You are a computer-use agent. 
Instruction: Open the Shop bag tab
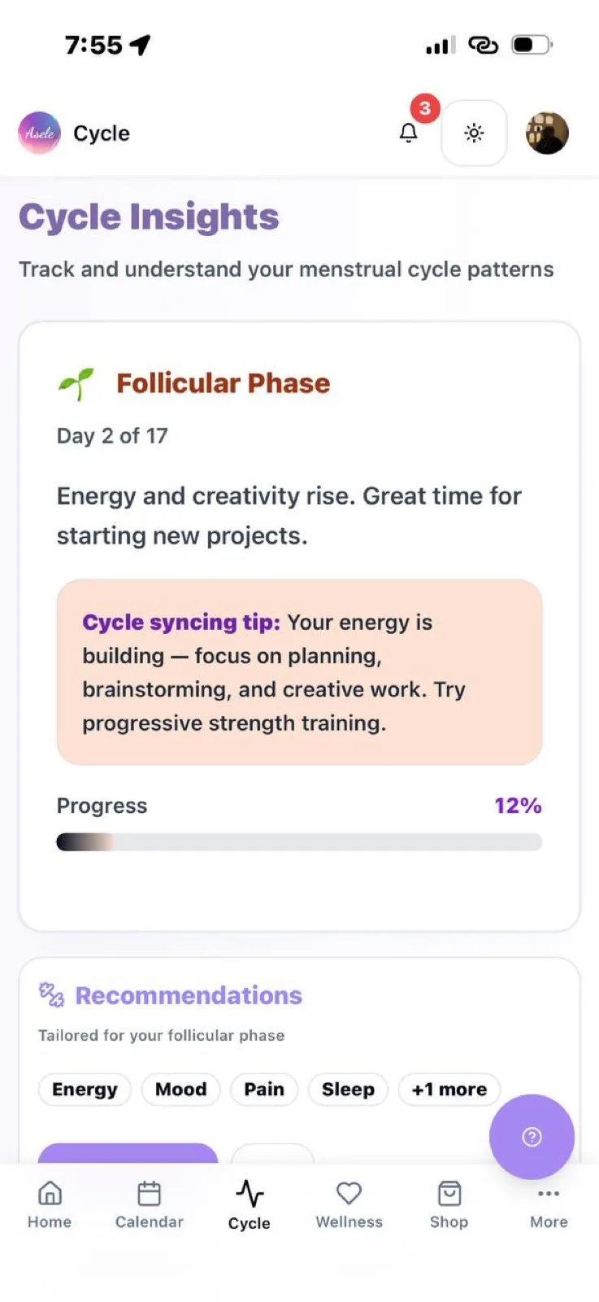point(449,1205)
